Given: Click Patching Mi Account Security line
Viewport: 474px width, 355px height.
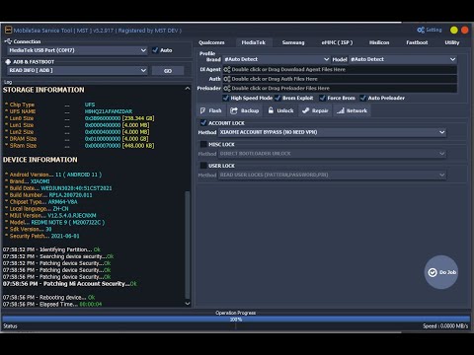Looking at the screenshot, I should [69, 284].
